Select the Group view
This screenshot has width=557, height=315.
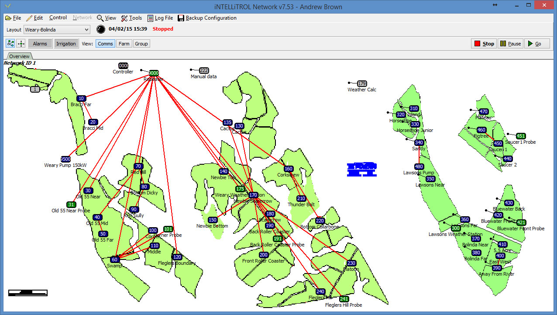tap(141, 44)
